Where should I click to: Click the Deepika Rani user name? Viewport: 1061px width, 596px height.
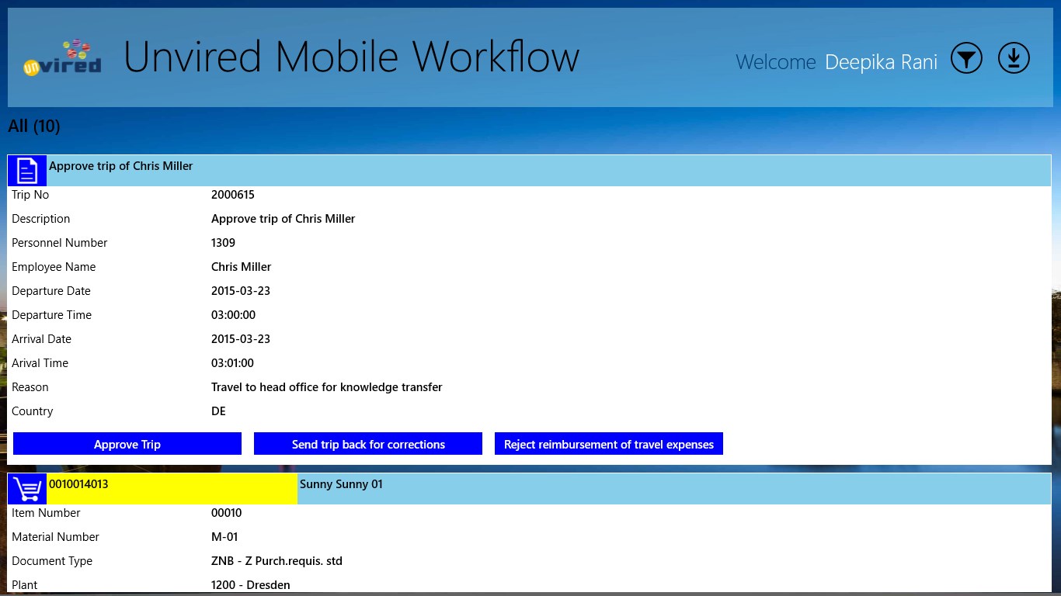coord(881,62)
